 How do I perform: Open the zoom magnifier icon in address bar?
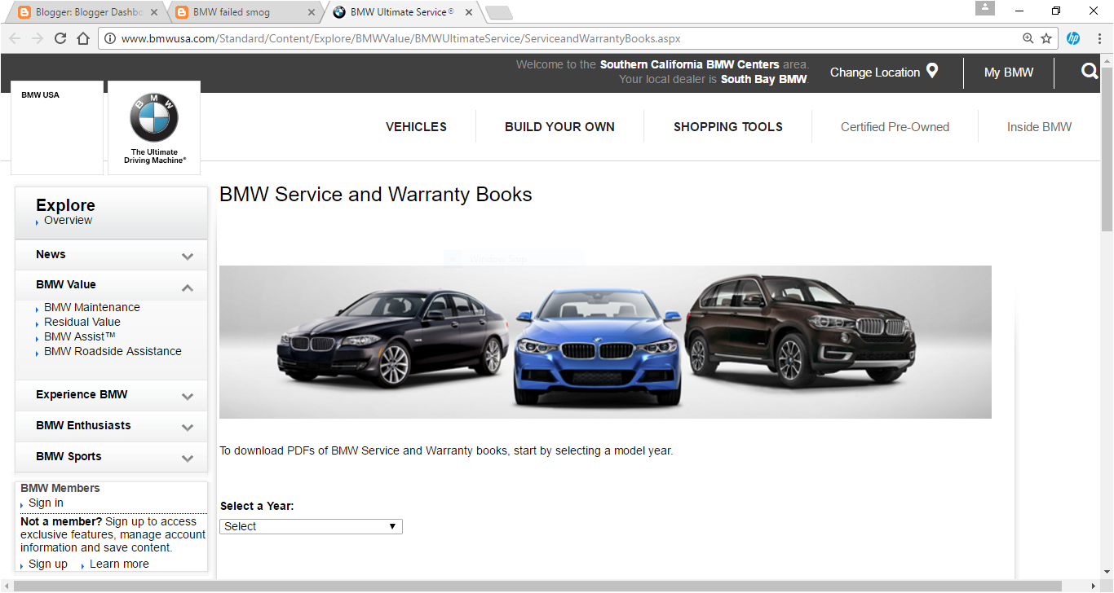pos(1028,38)
